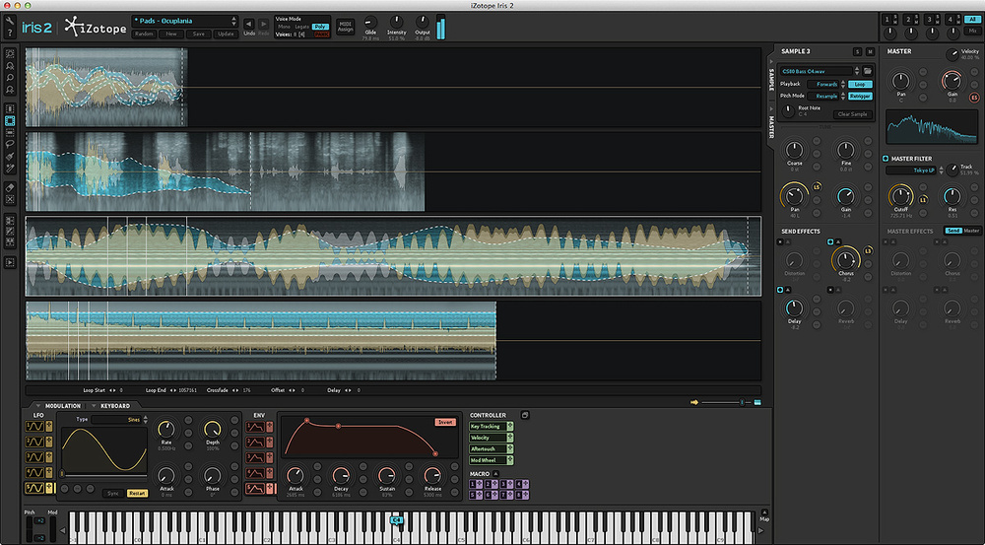Click the Undo arrow button
The image size is (985, 545).
[x=249, y=24]
